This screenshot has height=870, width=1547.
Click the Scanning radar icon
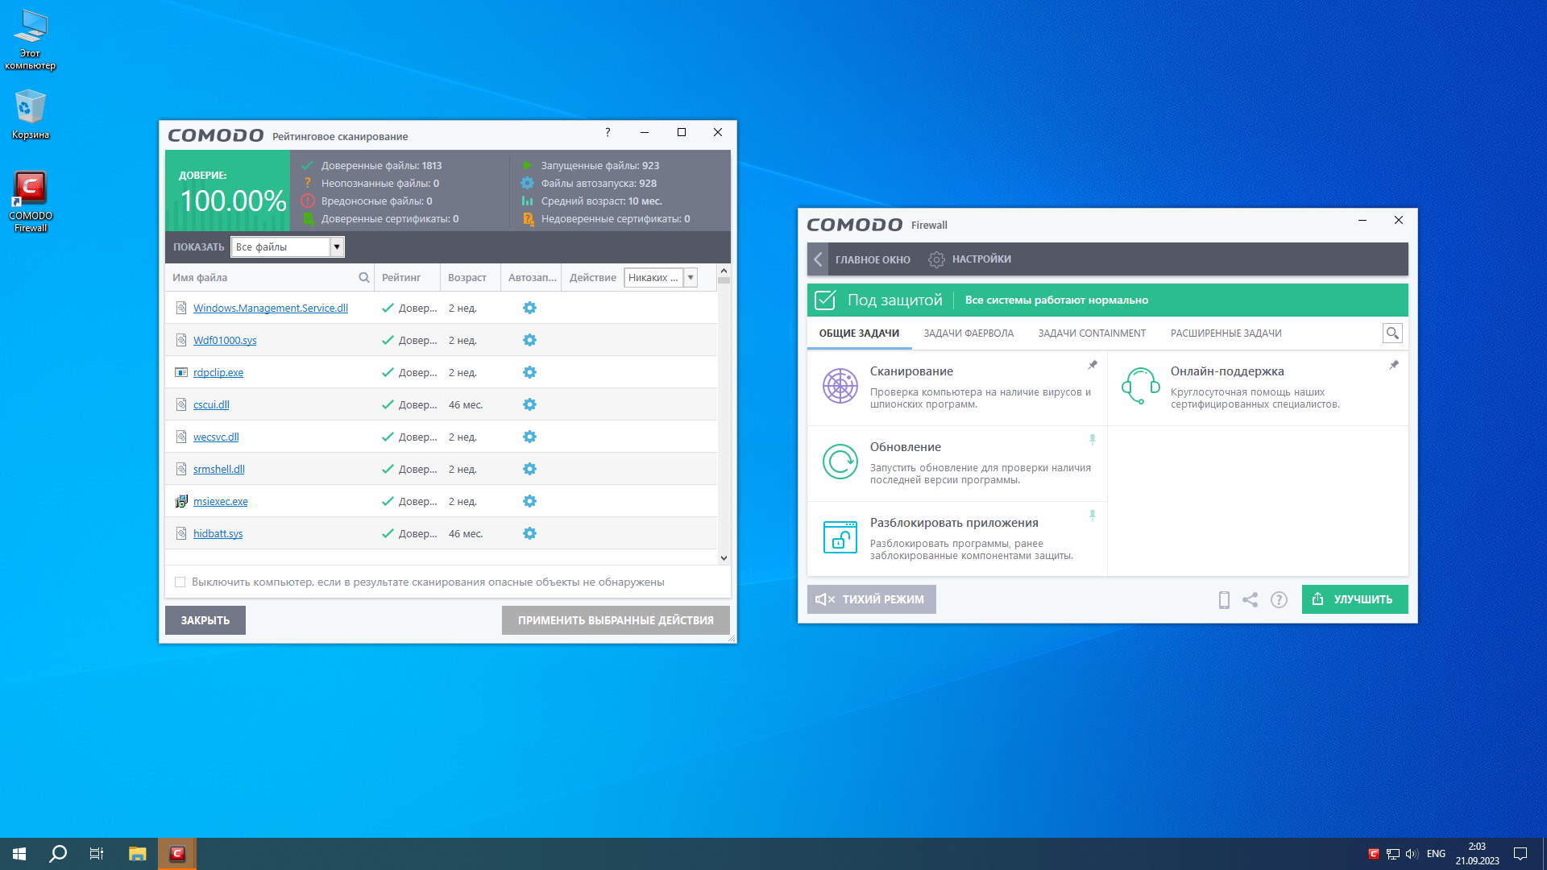pos(840,386)
